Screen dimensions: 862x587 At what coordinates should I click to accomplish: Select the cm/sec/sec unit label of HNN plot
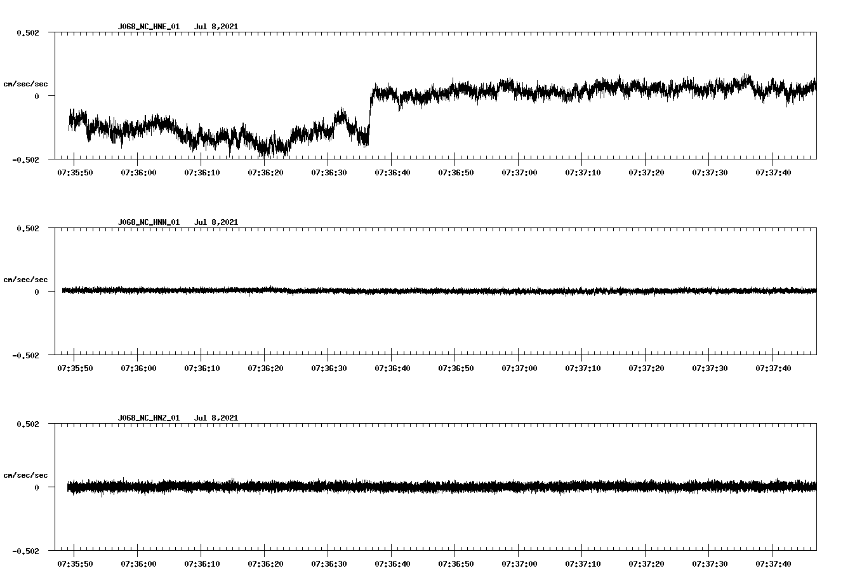25,280
